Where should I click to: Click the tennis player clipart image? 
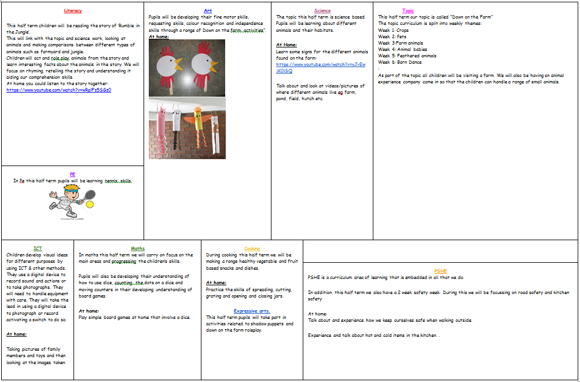(72, 199)
